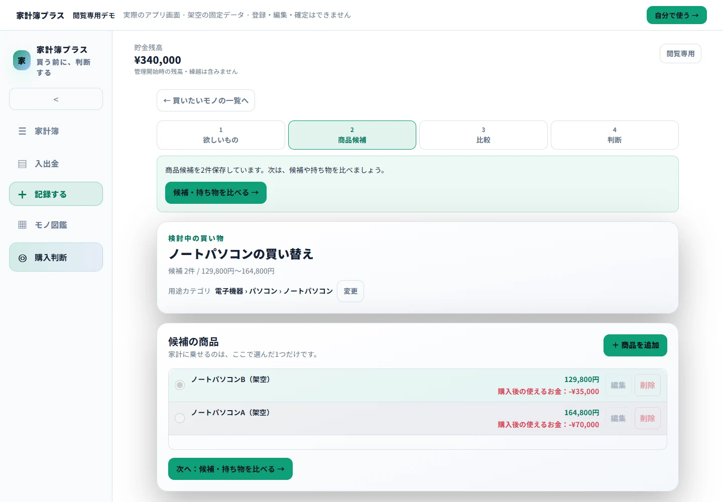Click 変更 next to the category path

[350, 291]
